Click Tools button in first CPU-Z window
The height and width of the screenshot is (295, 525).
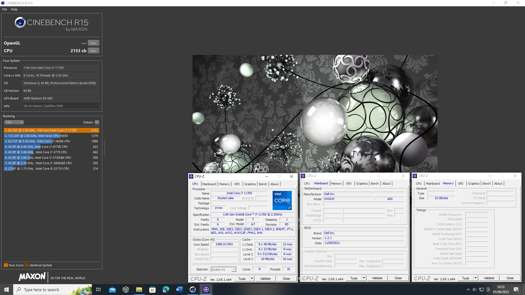242,279
